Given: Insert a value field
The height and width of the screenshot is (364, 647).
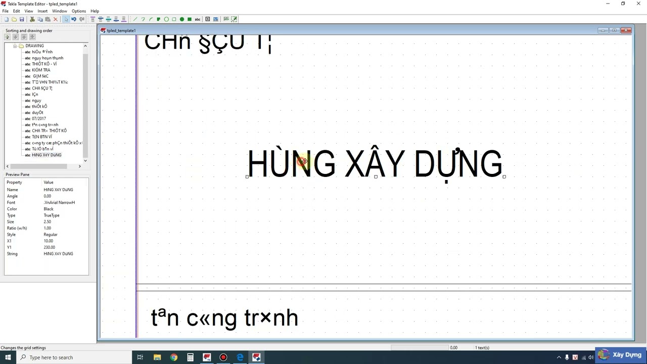Looking at the screenshot, I should [x=226, y=19].
